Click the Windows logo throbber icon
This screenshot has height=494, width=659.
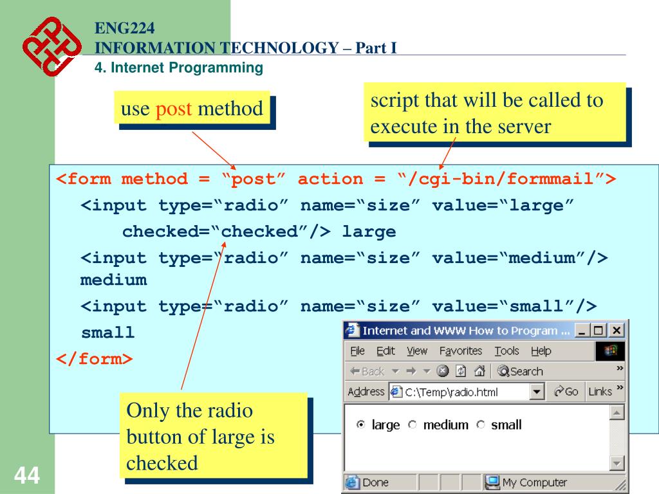610,351
